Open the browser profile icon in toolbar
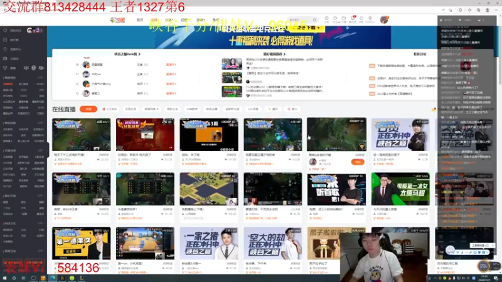502x282 pixels. click(488, 10)
